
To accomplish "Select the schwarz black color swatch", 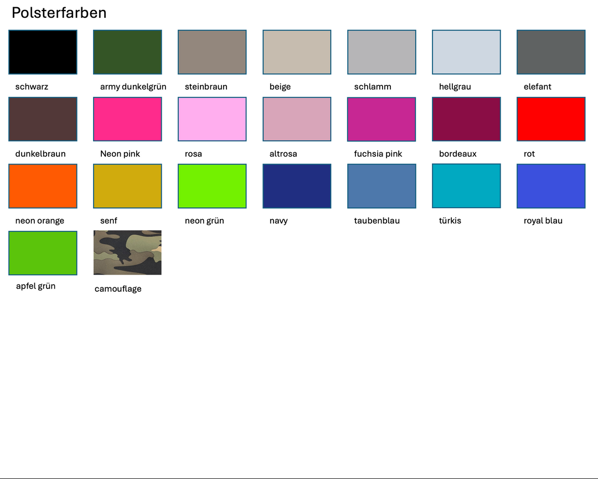I will [43, 52].
